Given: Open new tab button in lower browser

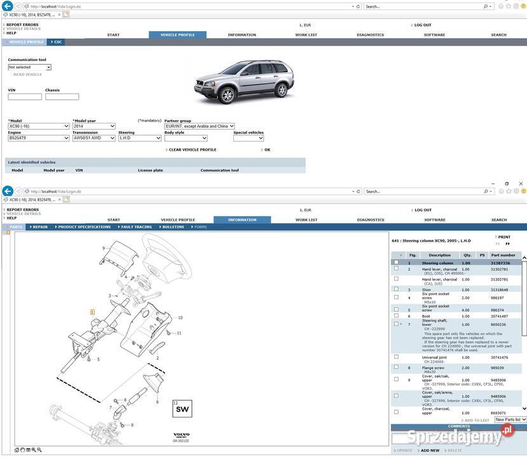Looking at the screenshot, I should tap(66, 199).
